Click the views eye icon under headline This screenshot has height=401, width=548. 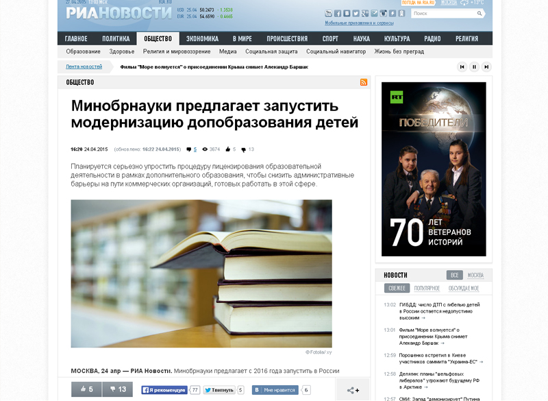click(x=205, y=149)
